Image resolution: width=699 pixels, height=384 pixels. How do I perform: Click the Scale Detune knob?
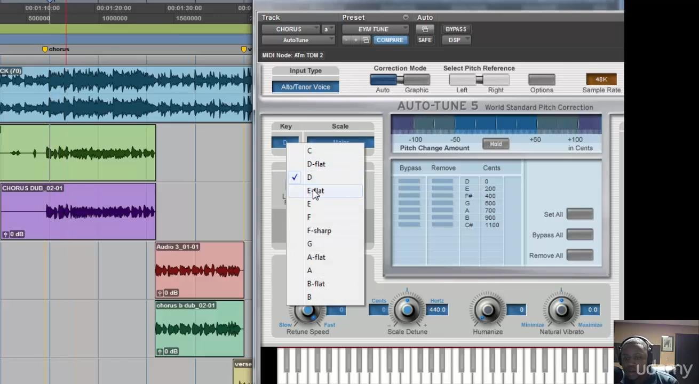[407, 310]
